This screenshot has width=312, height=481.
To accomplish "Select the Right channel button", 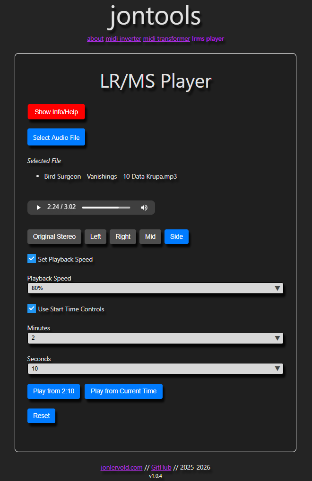I will point(123,237).
